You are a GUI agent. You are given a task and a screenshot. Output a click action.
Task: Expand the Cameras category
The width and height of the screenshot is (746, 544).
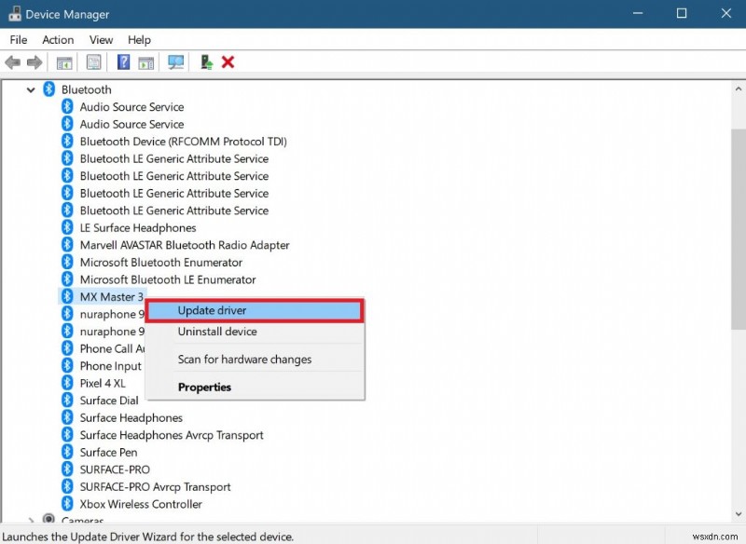click(31, 521)
